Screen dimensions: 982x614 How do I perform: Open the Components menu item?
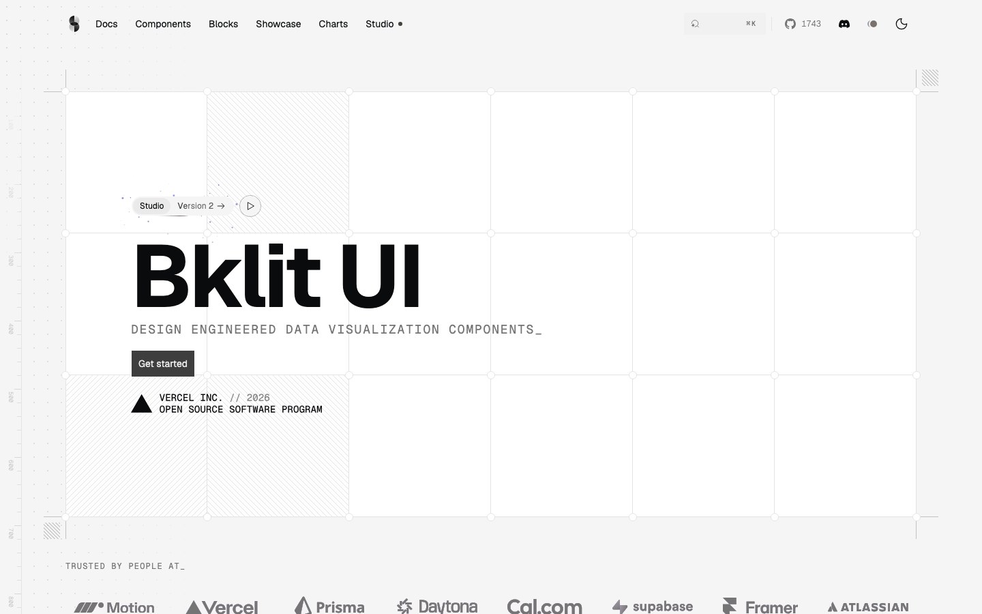click(x=163, y=24)
